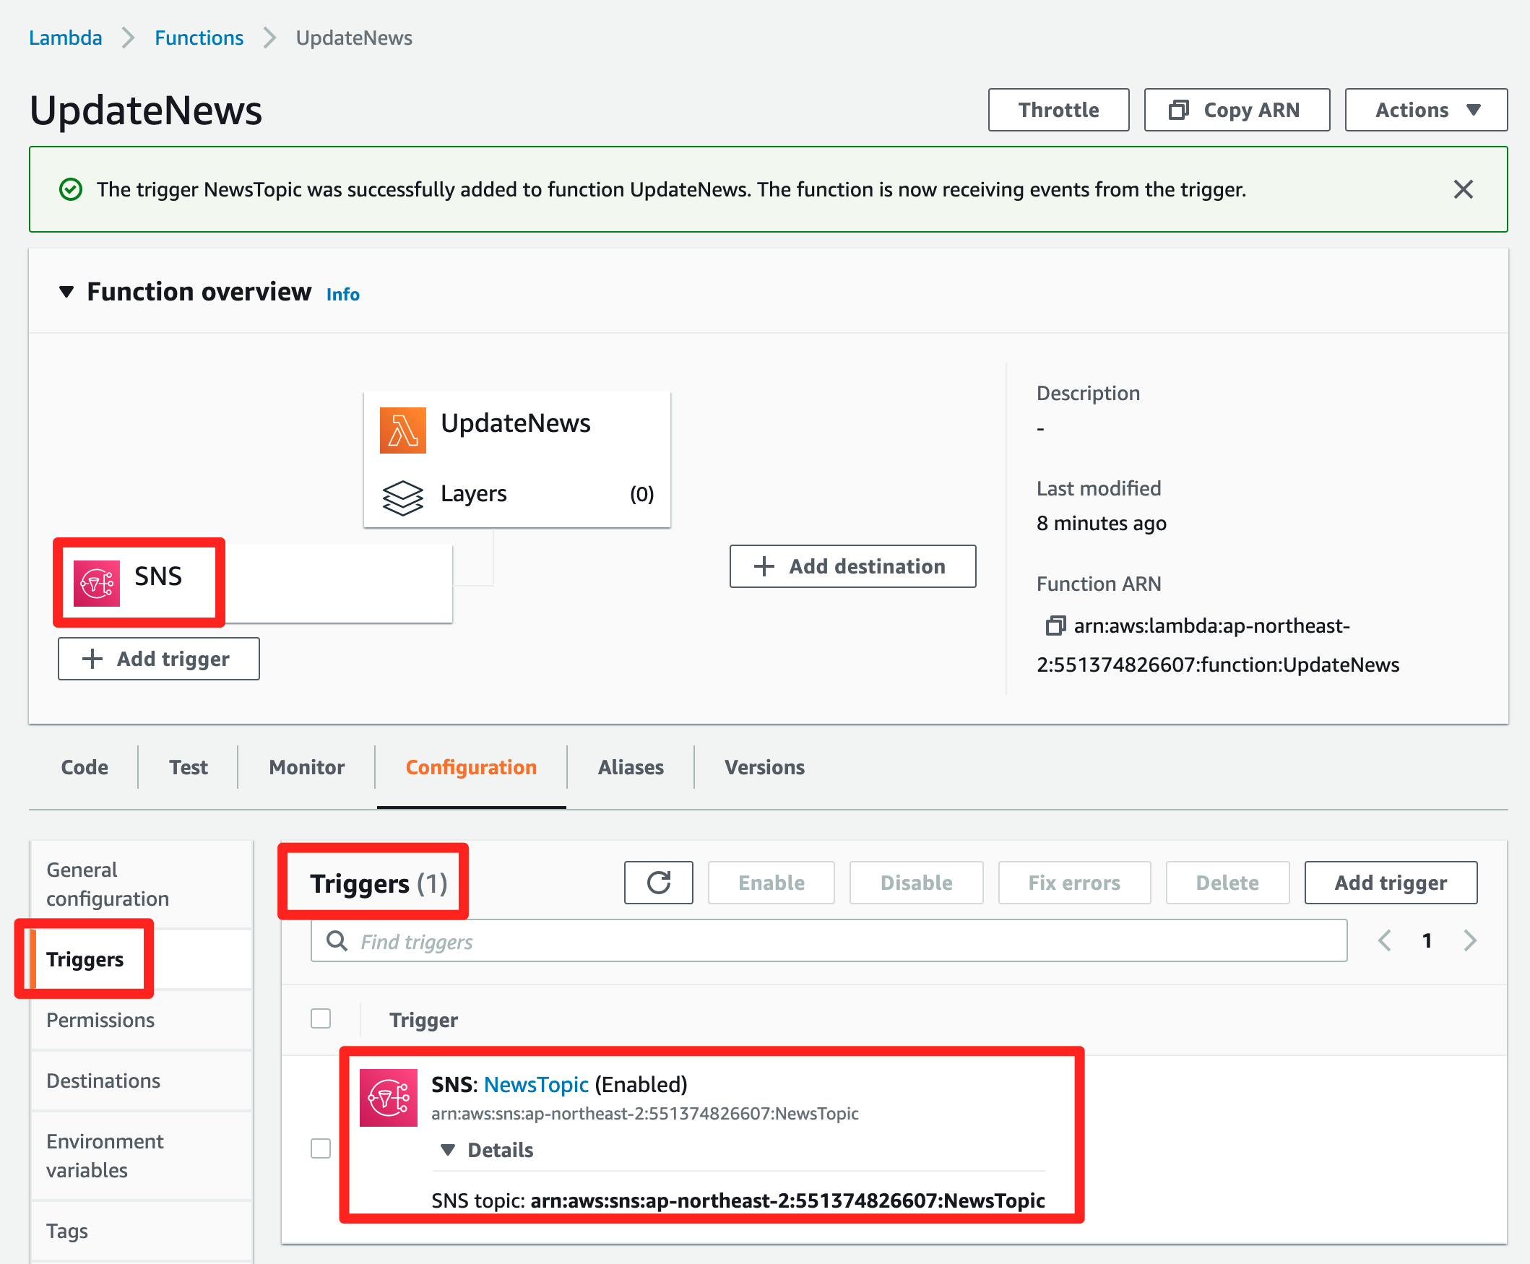The width and height of the screenshot is (1530, 1264).
Task: Switch to the Code tab
Action: point(85,766)
